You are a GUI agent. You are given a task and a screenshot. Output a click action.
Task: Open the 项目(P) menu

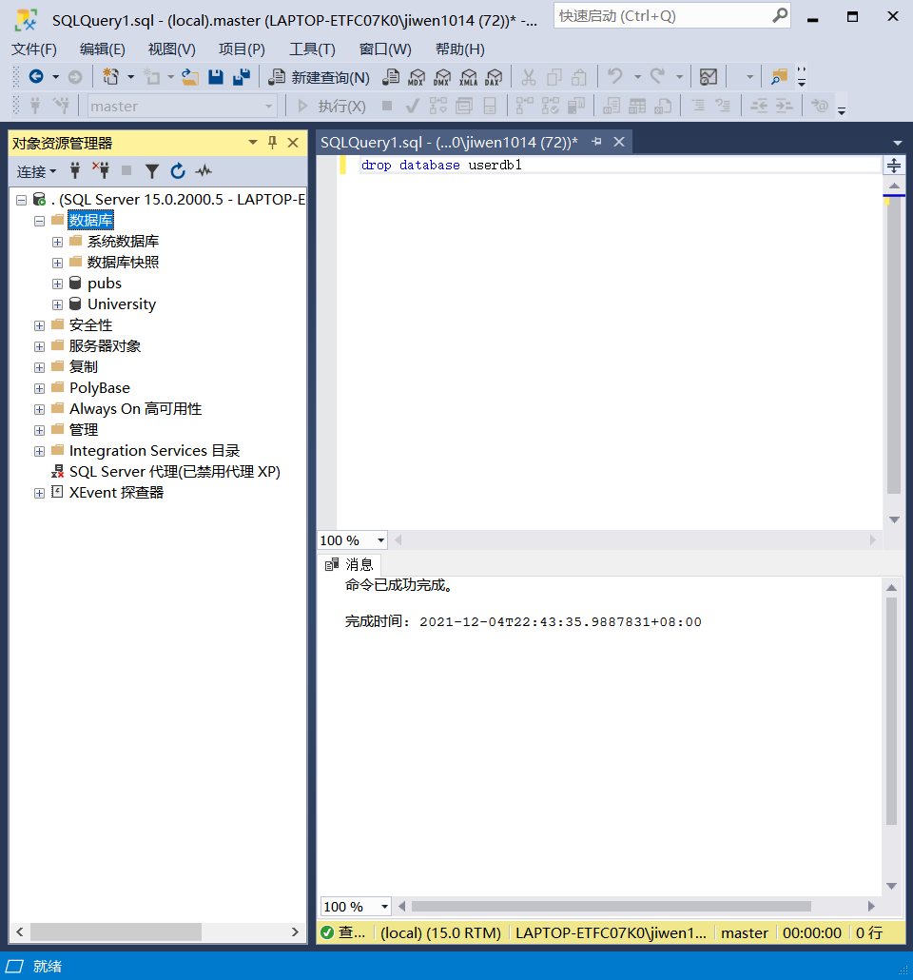242,49
